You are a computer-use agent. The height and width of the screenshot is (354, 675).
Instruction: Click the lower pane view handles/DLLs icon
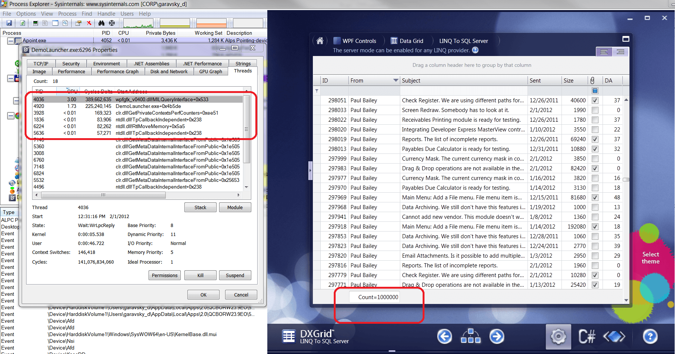65,23
